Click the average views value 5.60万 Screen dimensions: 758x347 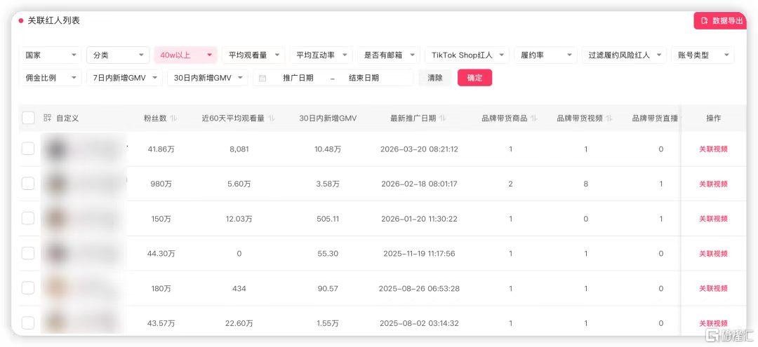239,184
